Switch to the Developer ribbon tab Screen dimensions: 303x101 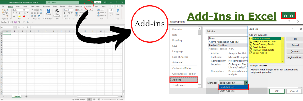click(x=79, y=6)
